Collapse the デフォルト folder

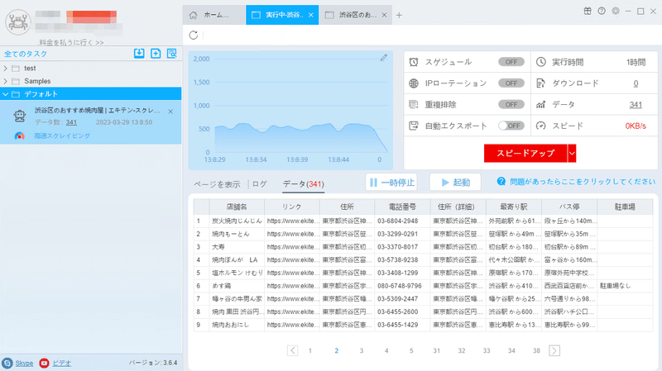pos(5,94)
